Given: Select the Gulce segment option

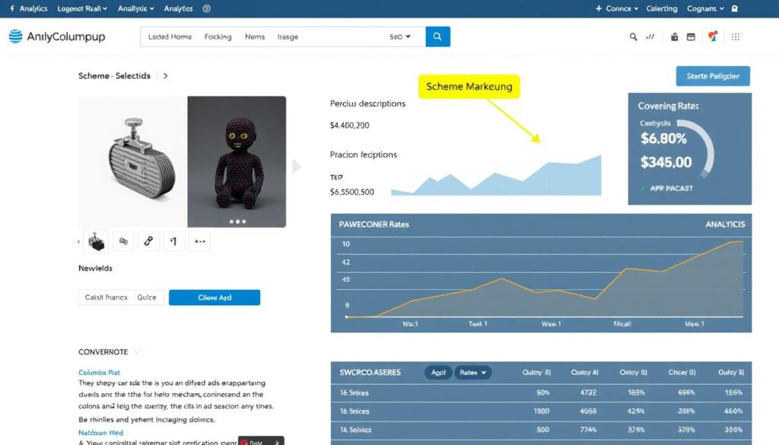Looking at the screenshot, I should click(147, 297).
